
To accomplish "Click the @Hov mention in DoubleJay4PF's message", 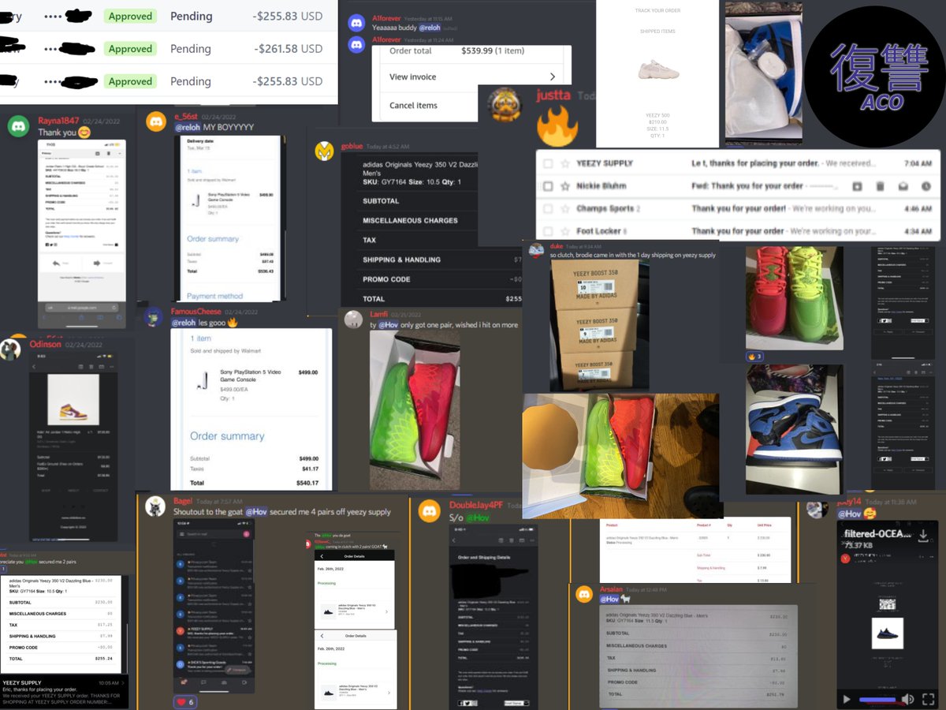I will point(477,518).
